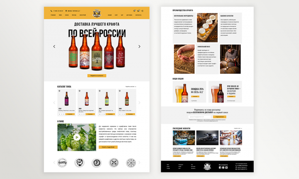Add the third catalog beer (green label) to the cart
The width and height of the screenshot is (299, 179).
(x=110, y=114)
